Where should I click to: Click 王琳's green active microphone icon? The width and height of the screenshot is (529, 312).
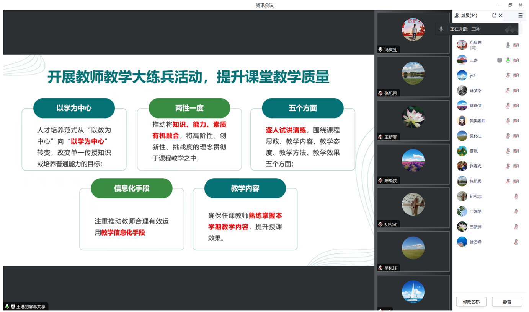508,60
